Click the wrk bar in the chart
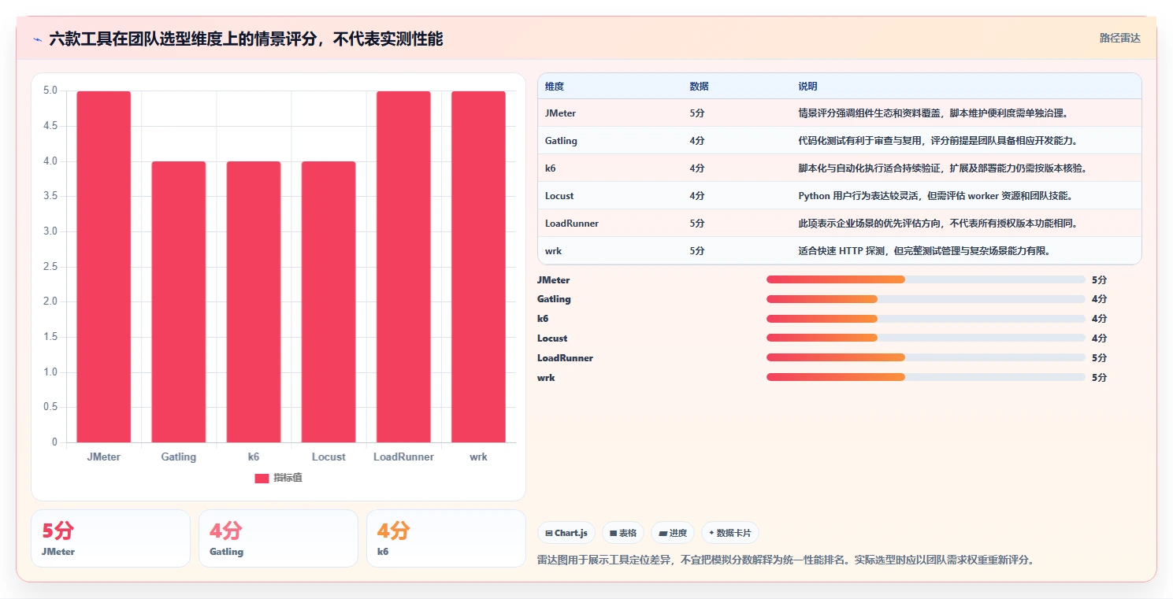1173x599 pixels. point(478,267)
